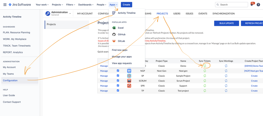
Task: Uncheck the Is Active box for NGP
Action: point(118,71)
